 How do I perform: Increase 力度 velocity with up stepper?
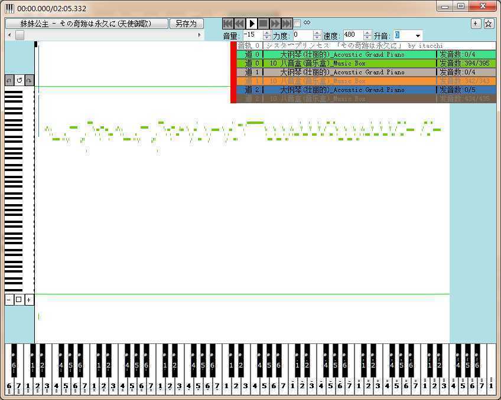tap(317, 33)
